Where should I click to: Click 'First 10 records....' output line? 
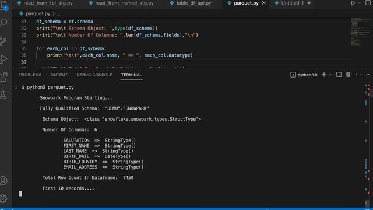[x=68, y=188]
